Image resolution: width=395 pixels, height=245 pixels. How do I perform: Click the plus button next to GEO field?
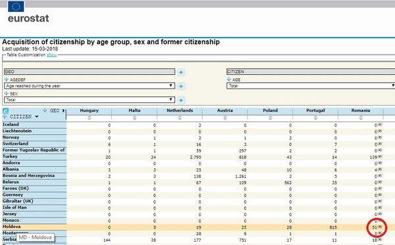pyautogui.click(x=181, y=72)
